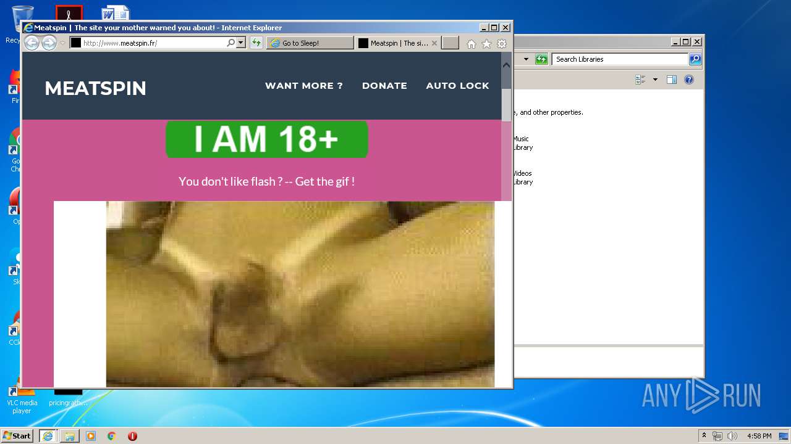Open the DONATE menu item
Image resolution: width=791 pixels, height=444 pixels.
(384, 86)
